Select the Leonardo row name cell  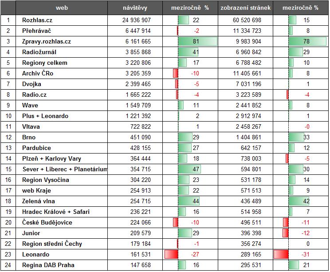tap(62, 255)
